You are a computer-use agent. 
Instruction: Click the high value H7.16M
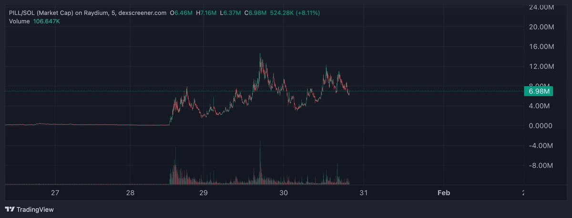206,13
